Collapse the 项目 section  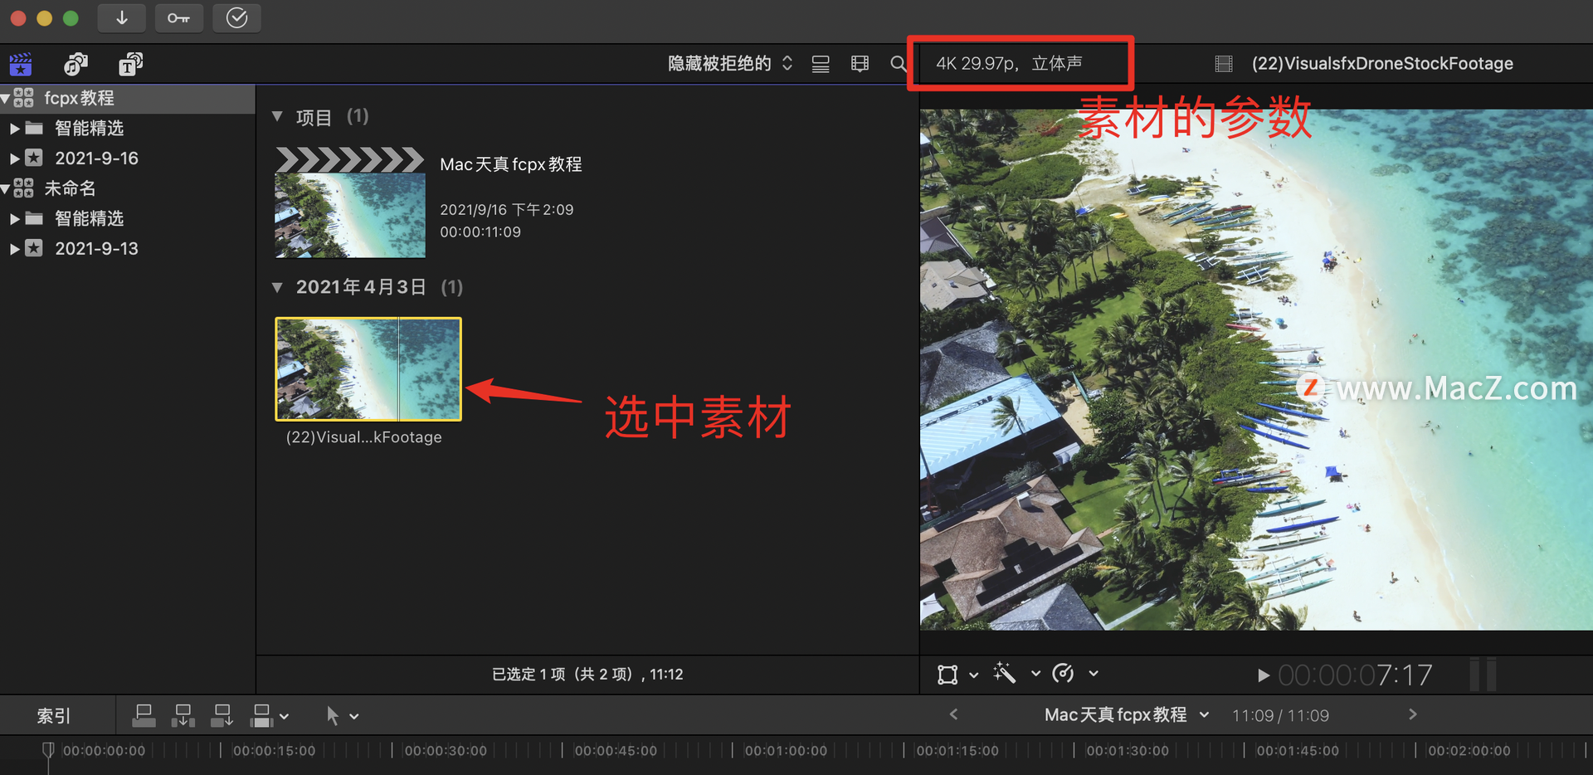click(x=277, y=117)
